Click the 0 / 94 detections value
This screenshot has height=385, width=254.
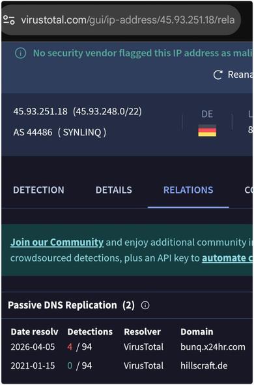[79, 365]
